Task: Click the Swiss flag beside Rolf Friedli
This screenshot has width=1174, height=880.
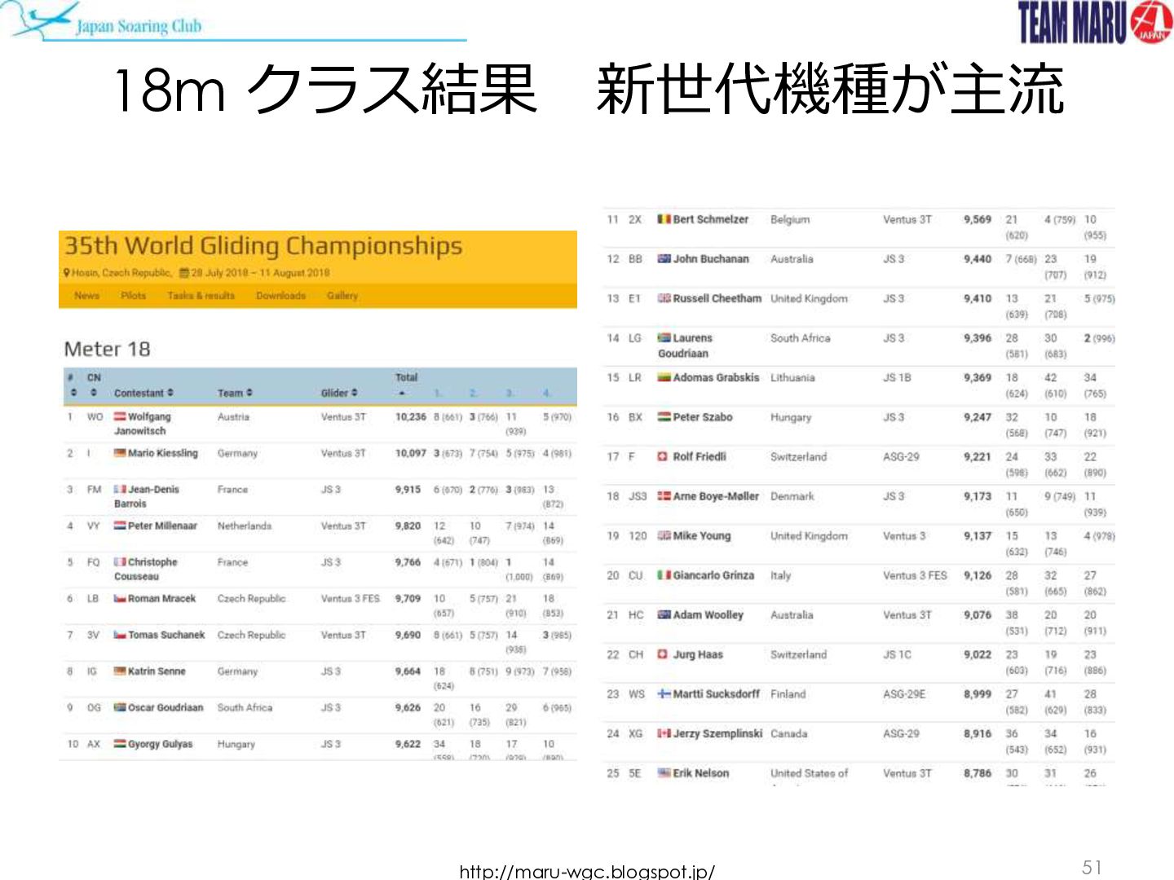Action: pyautogui.click(x=664, y=456)
